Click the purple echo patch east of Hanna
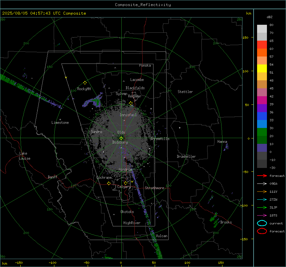 click(226, 147)
